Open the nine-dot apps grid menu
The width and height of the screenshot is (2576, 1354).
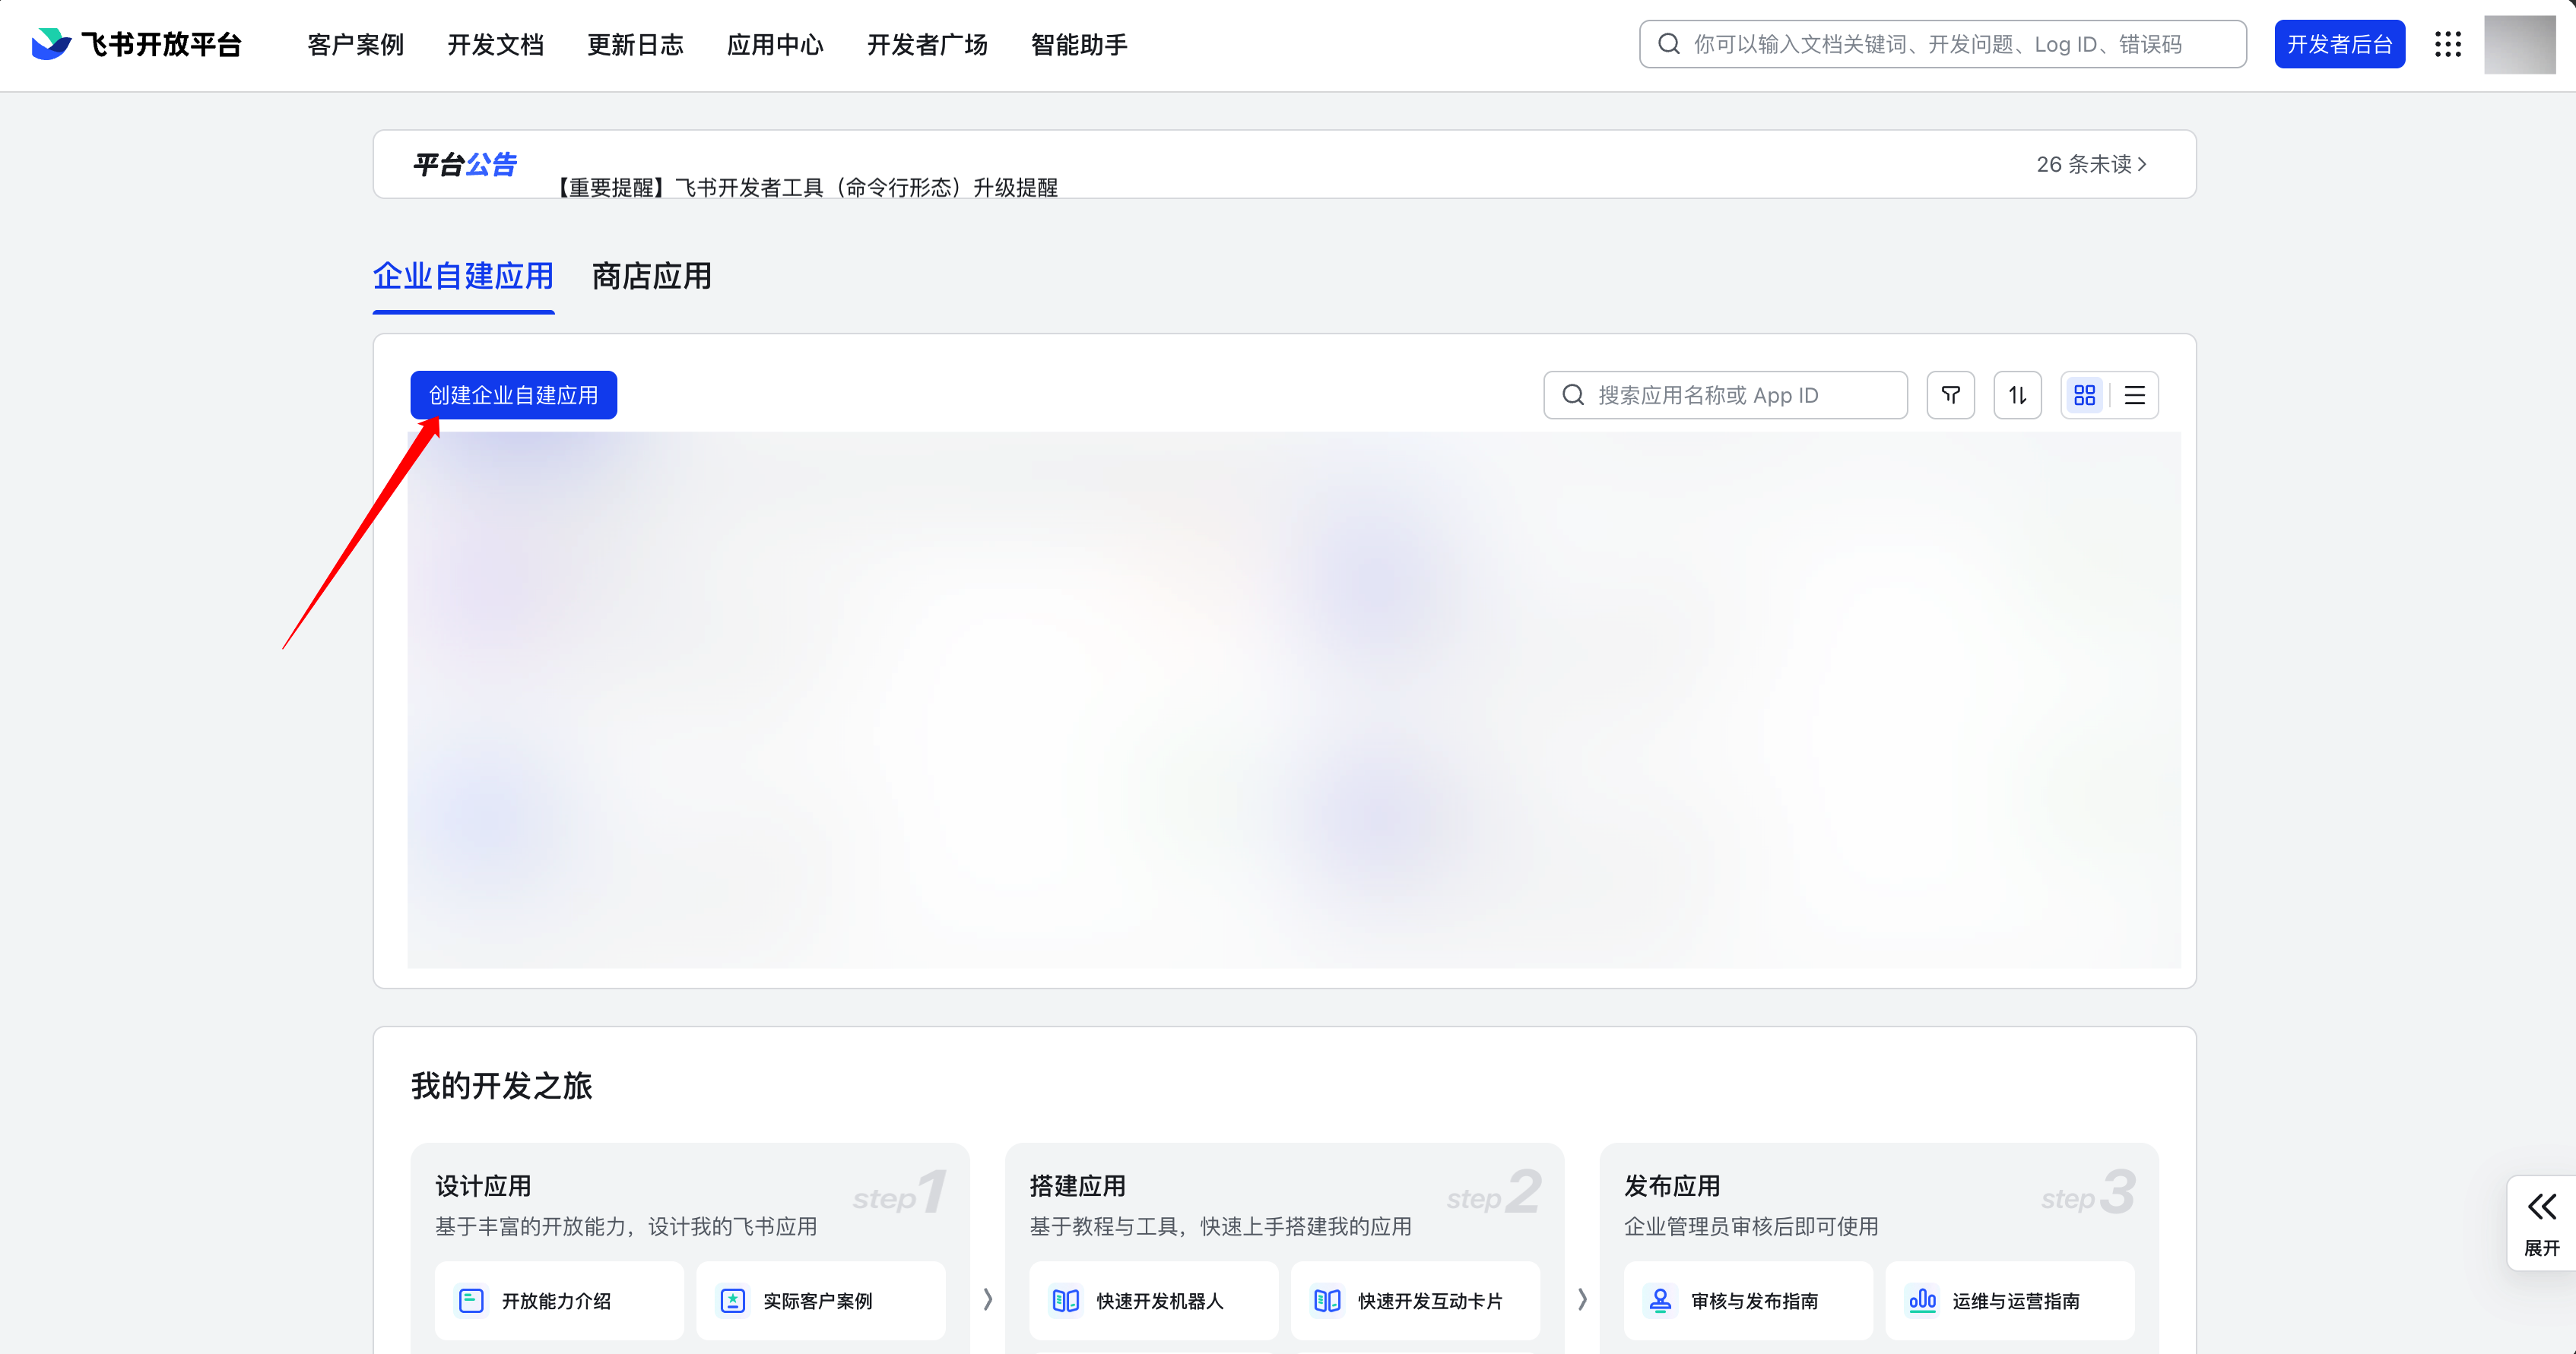click(x=2449, y=44)
